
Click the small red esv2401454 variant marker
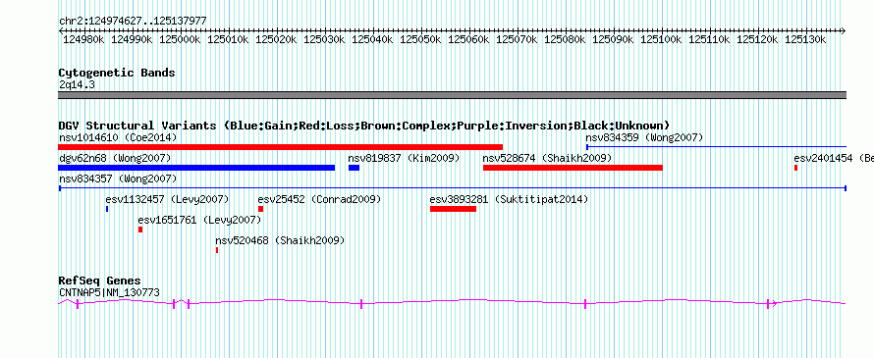796,168
